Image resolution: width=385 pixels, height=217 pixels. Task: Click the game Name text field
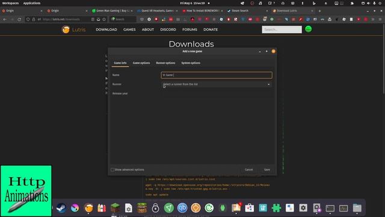coord(217,75)
